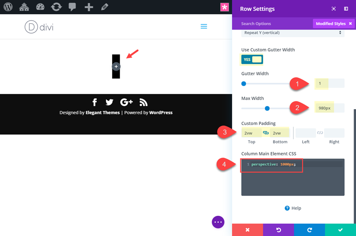Image resolution: width=356 pixels, height=236 pixels.
Task: Open the Repeat Y (vertical) dropdown
Action: (292, 33)
